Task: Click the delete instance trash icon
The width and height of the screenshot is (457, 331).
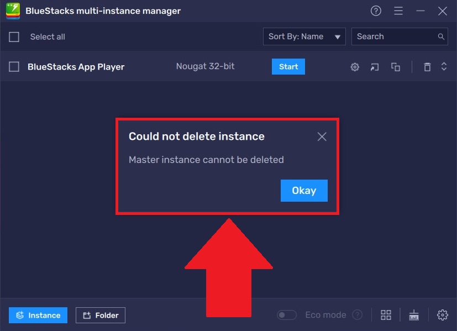Action: [x=427, y=67]
